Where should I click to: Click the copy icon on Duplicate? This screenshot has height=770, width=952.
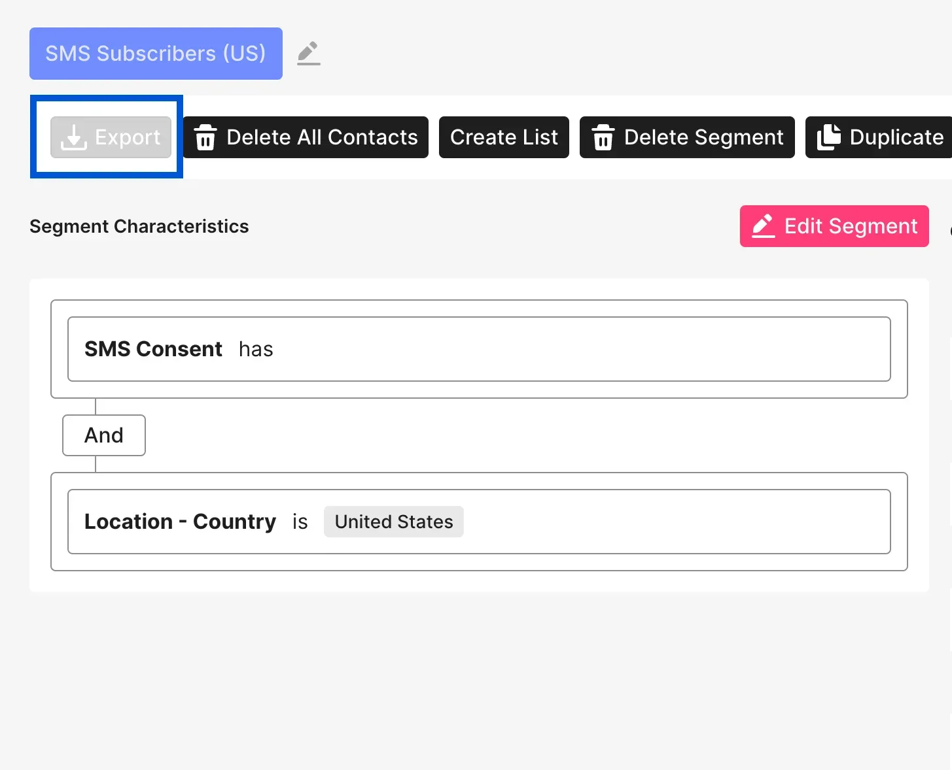[828, 137]
